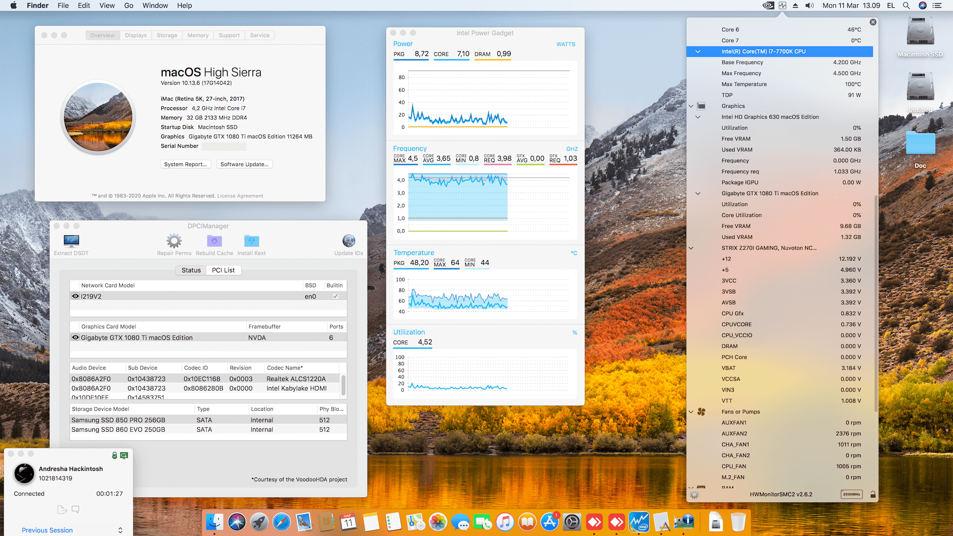Click the 2500MHz memory icon in HWMonitorSMC2
Image resolution: width=953 pixels, height=536 pixels.
point(851,494)
